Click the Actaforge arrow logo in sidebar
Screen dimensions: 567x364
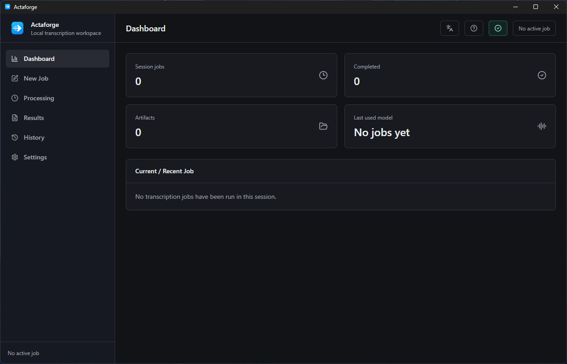(17, 28)
